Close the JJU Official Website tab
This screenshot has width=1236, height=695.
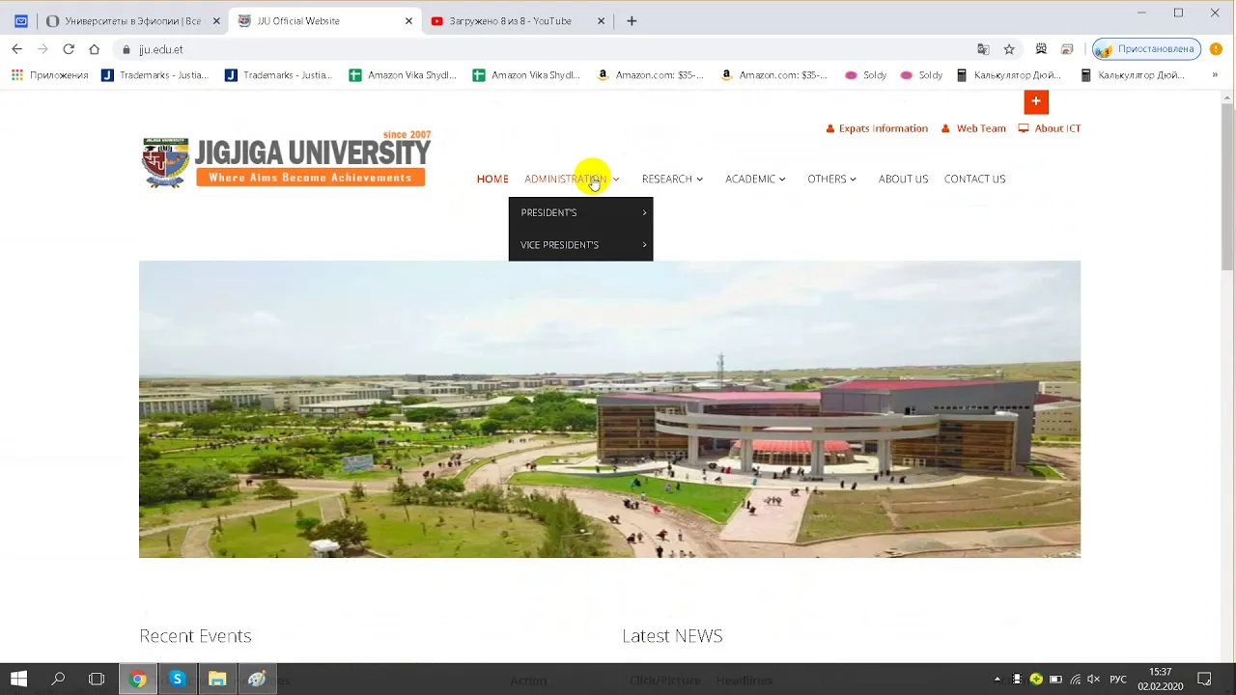(x=408, y=20)
